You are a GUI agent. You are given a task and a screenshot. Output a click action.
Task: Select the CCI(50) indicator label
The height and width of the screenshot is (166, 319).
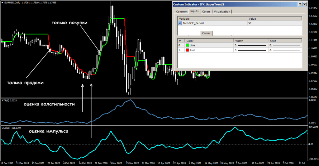11,128
